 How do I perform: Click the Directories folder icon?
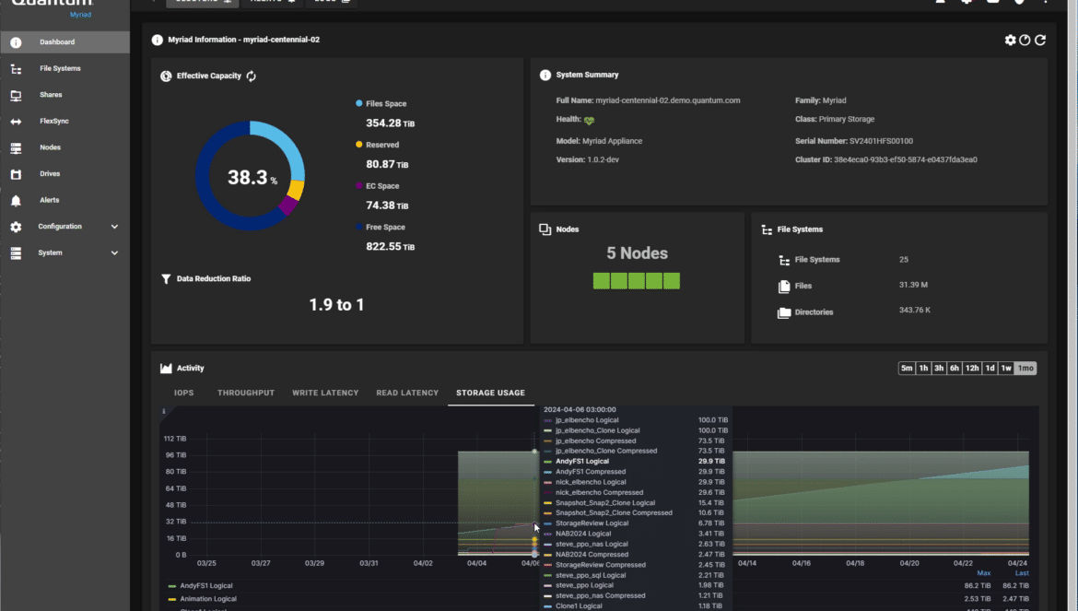784,312
